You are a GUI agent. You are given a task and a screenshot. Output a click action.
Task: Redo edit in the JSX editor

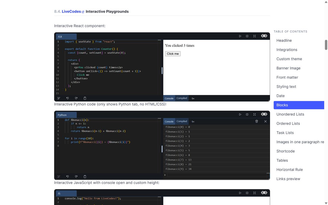point(76,98)
